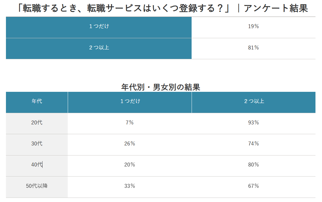This screenshot has height=202, width=322.
Task: Select the 30代 row label
Action: point(37,144)
